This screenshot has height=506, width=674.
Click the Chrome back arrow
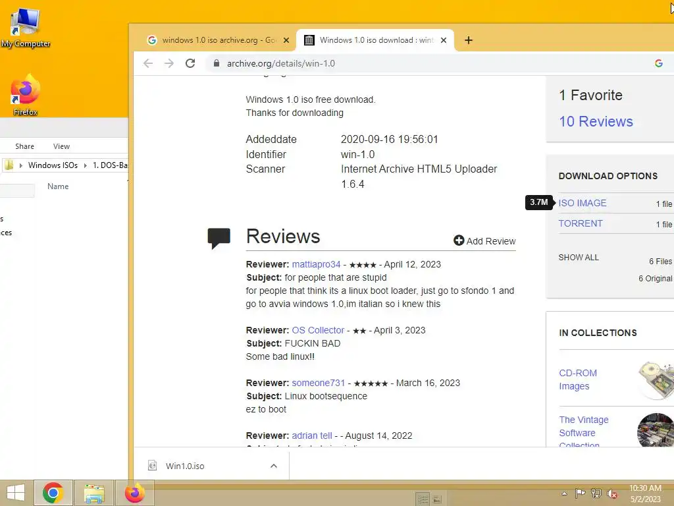coord(148,63)
